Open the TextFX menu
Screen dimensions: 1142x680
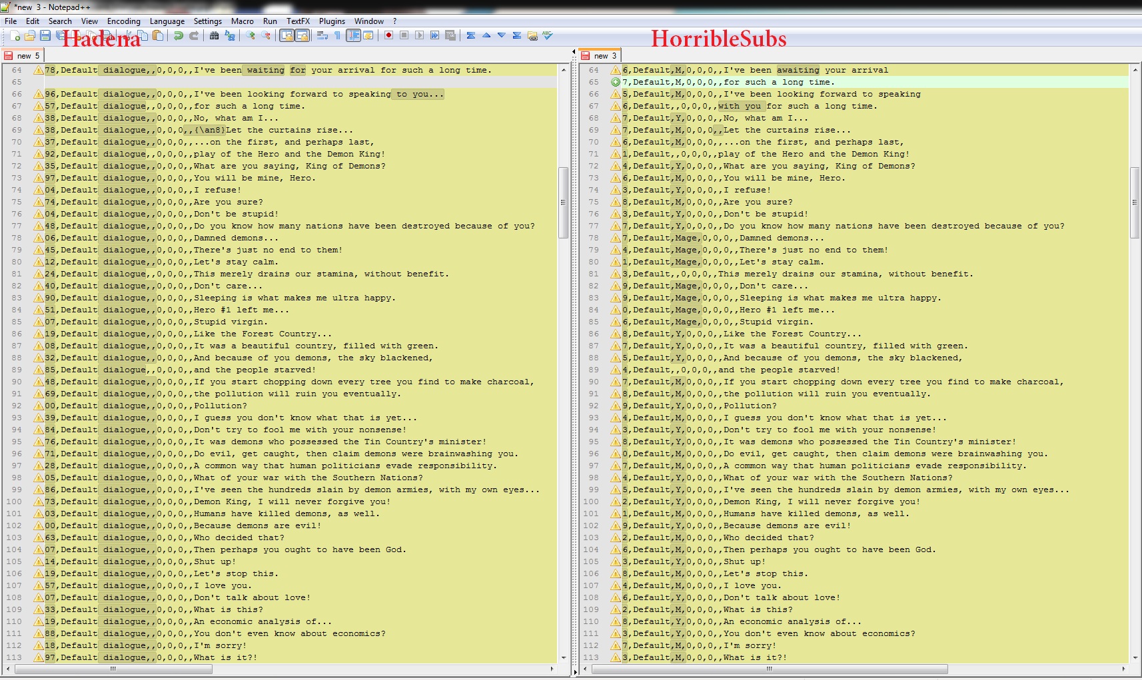[x=298, y=21]
